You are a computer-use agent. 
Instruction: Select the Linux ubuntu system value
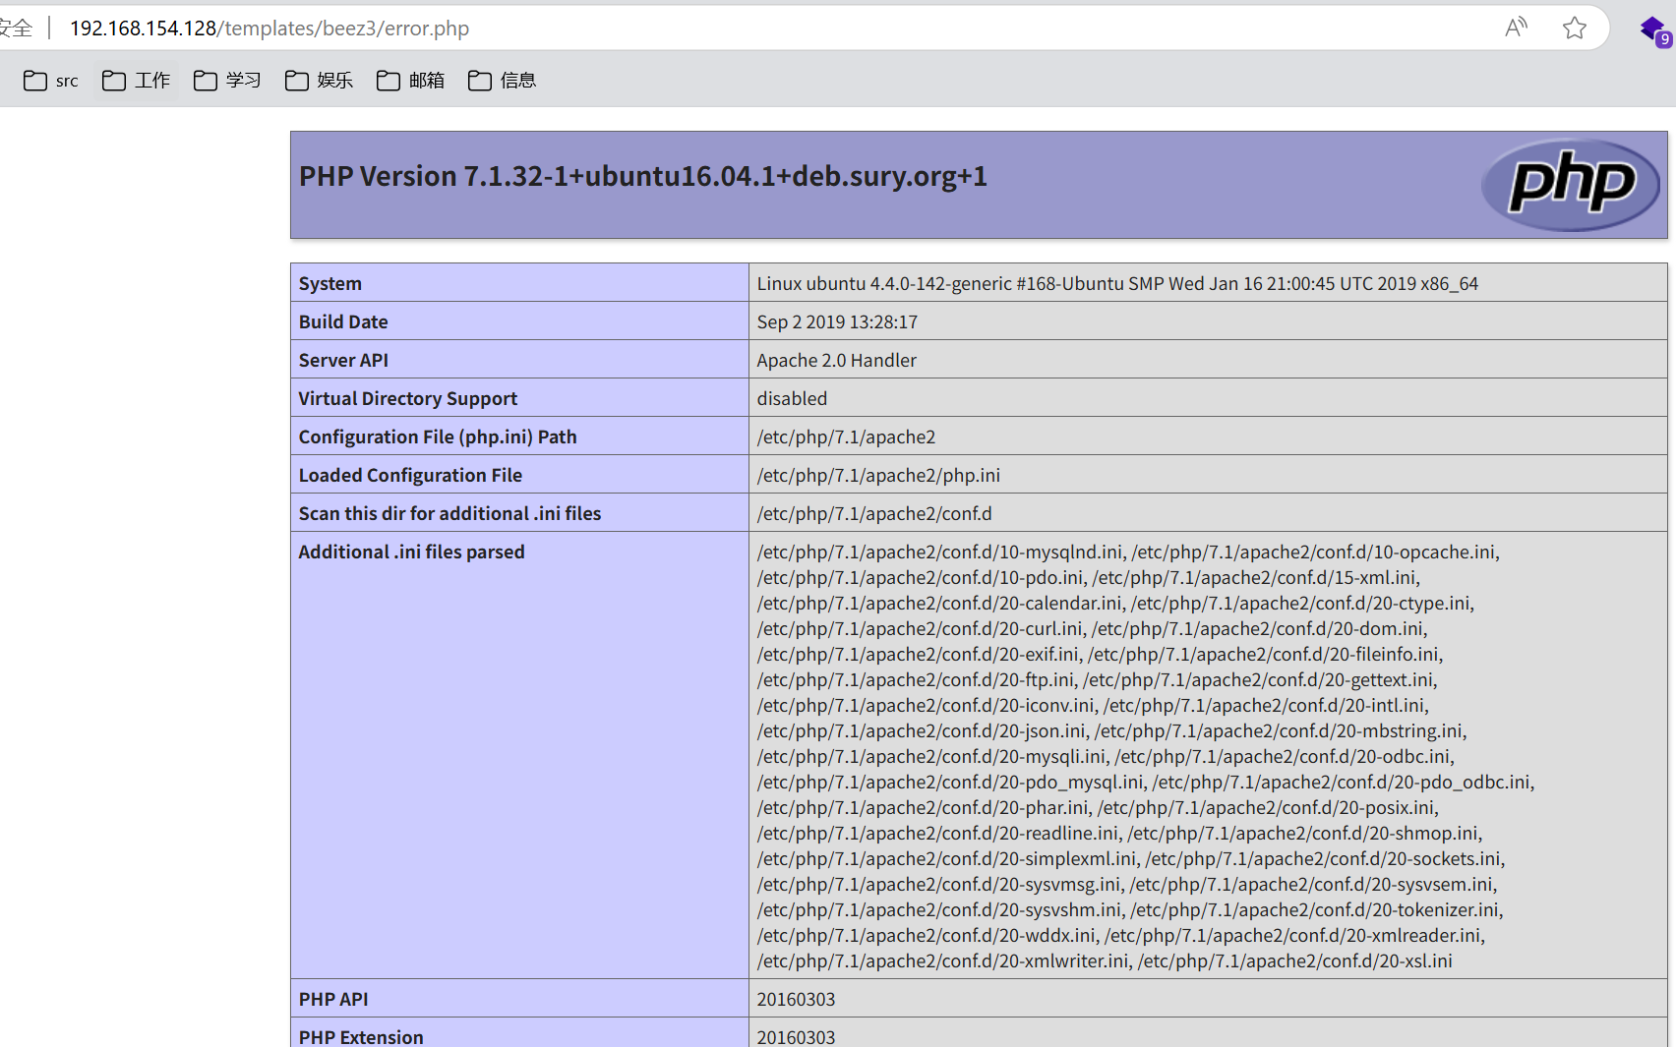(x=1117, y=283)
